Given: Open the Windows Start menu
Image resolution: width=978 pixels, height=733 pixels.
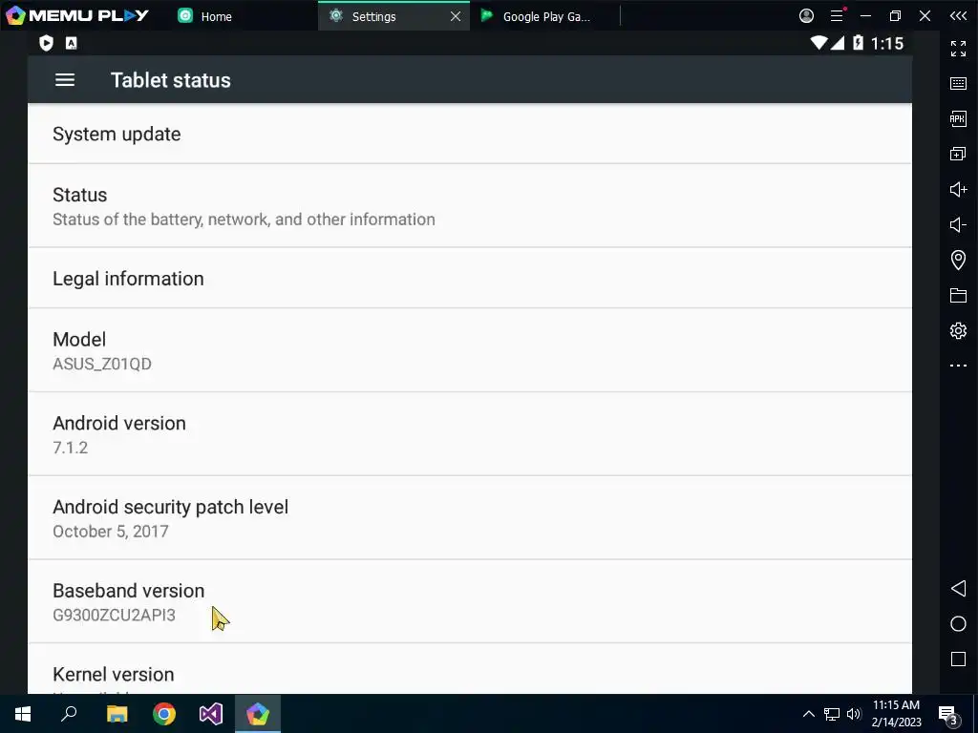Looking at the screenshot, I should pos(23,714).
